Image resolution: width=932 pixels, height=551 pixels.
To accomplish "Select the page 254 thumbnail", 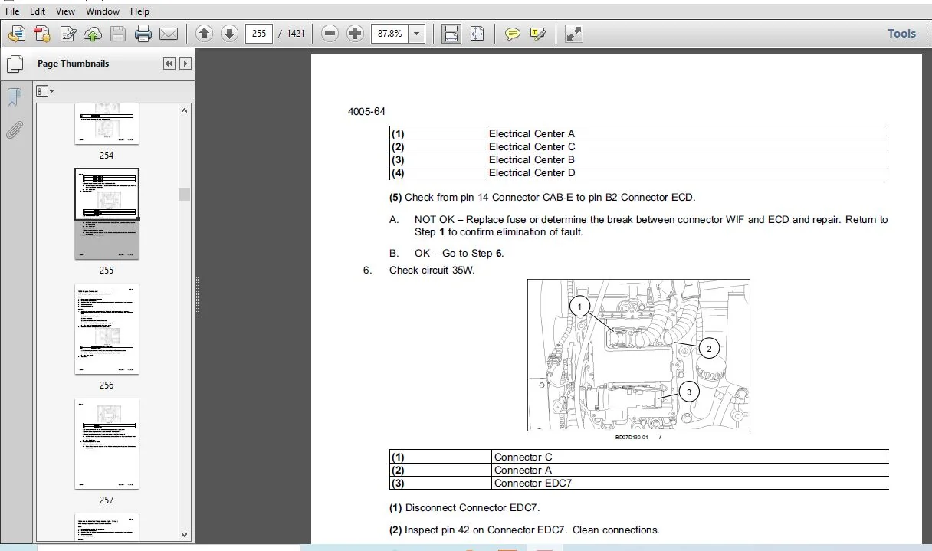I will tap(107, 124).
